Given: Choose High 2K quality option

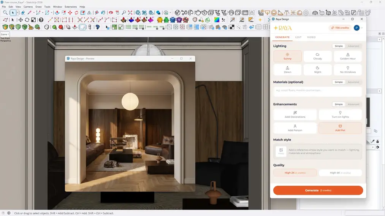Looking at the screenshot, I should (295, 173).
